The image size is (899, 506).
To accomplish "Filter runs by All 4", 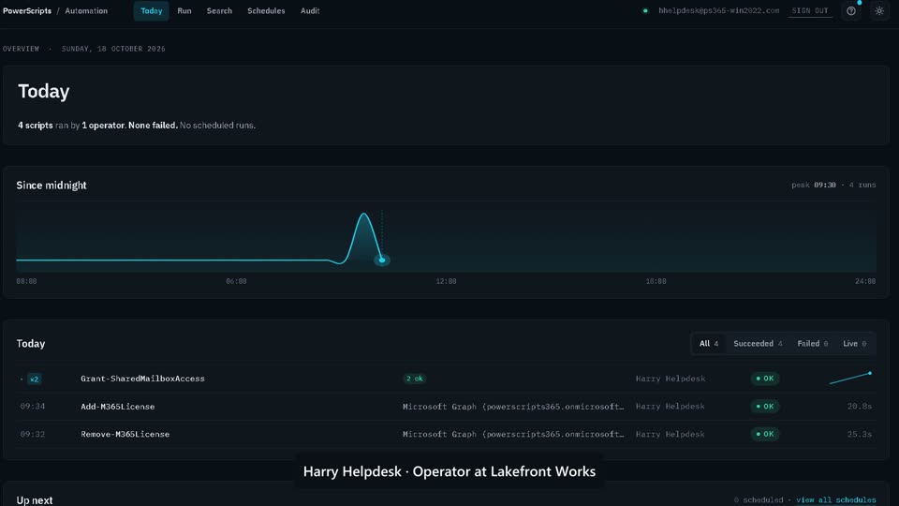I will coord(709,344).
